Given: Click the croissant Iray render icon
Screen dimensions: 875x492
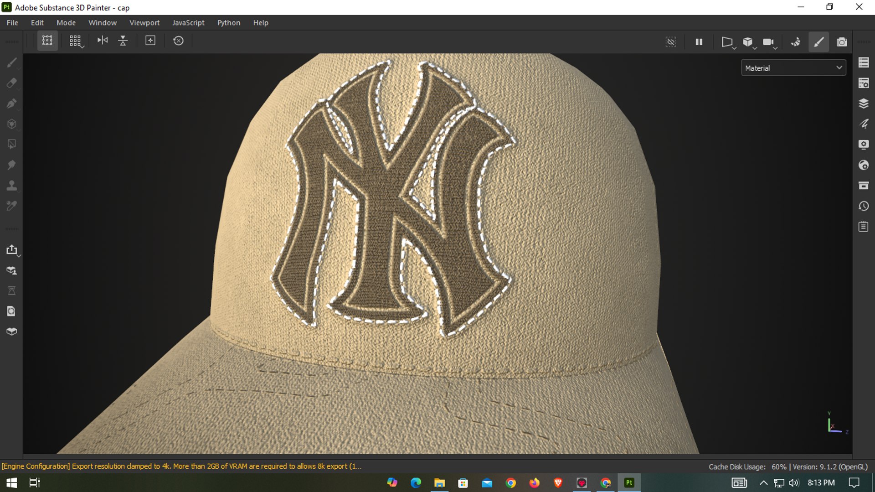Looking at the screenshot, I should pos(796,42).
